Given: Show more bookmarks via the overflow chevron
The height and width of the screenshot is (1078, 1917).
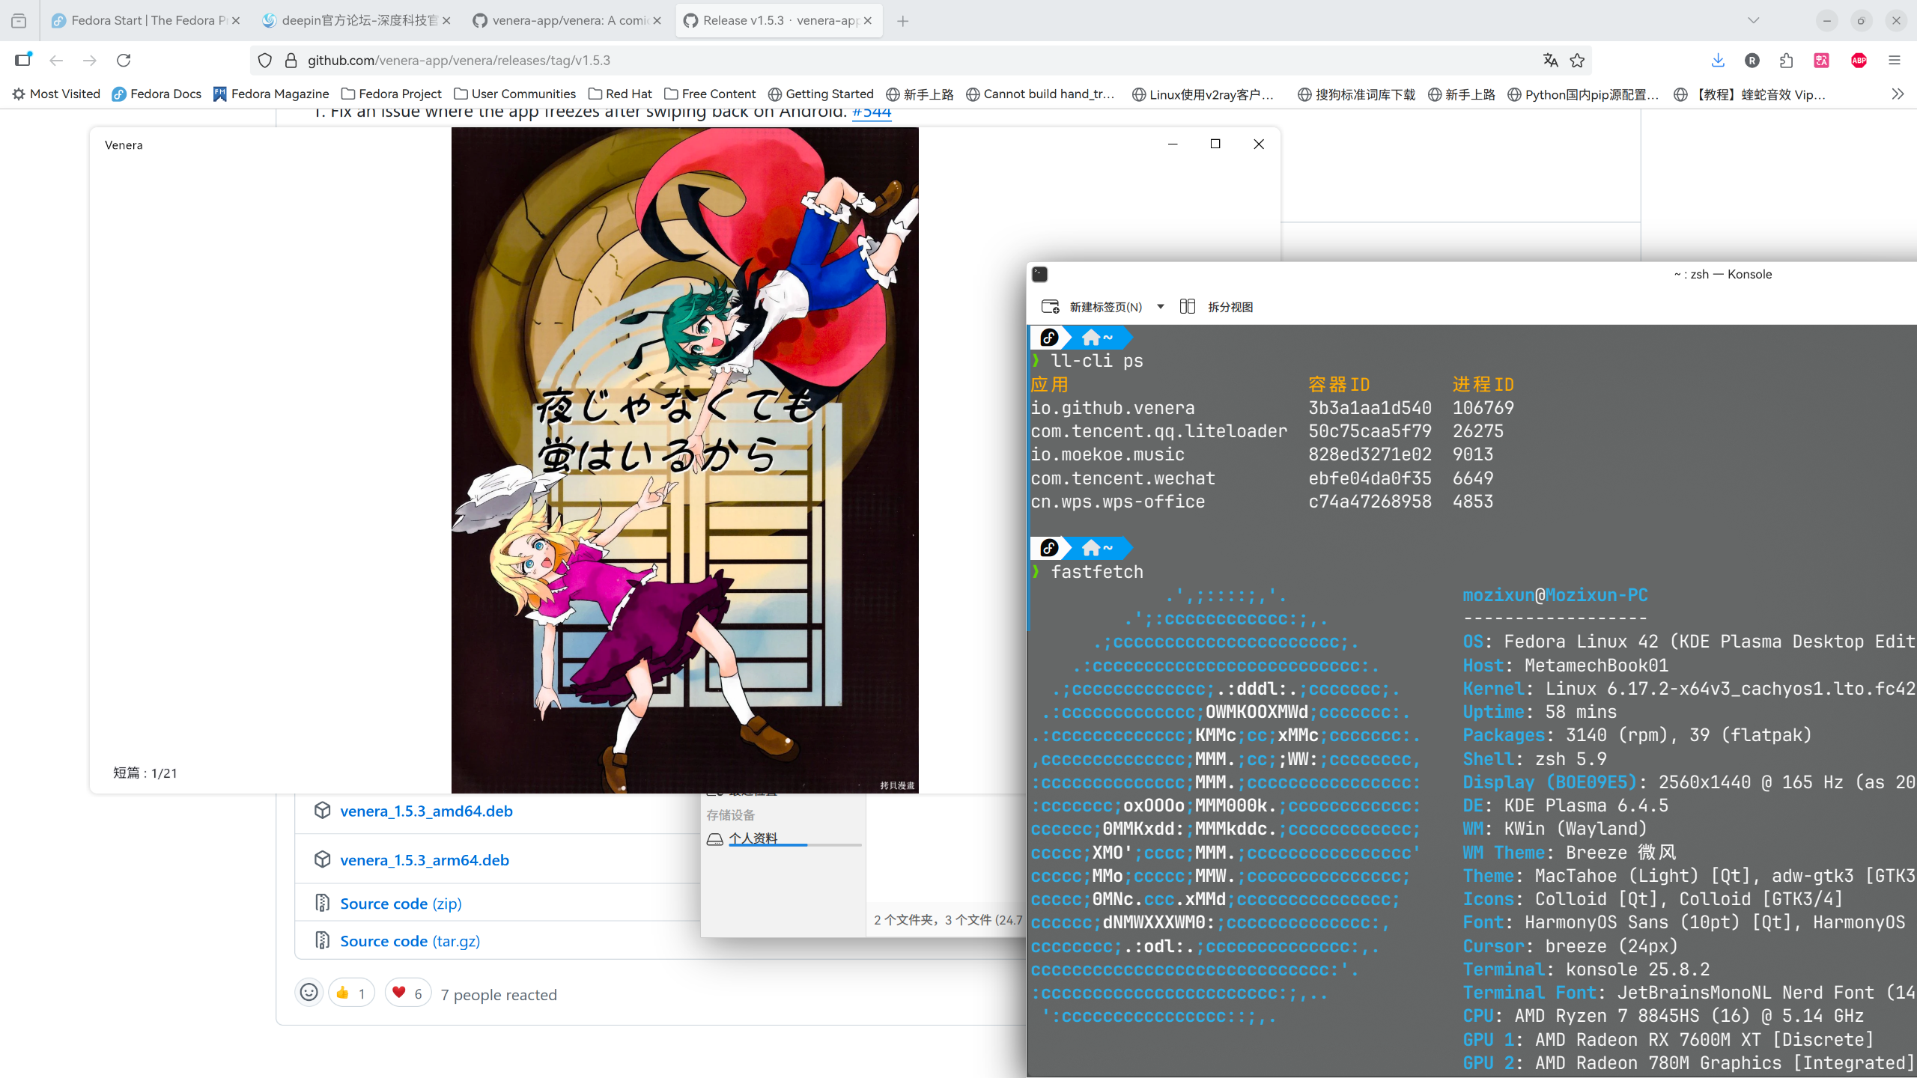Looking at the screenshot, I should [x=1897, y=94].
